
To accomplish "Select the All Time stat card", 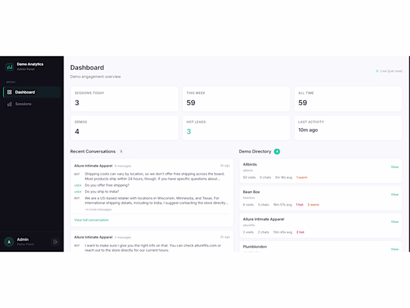I will (x=348, y=99).
